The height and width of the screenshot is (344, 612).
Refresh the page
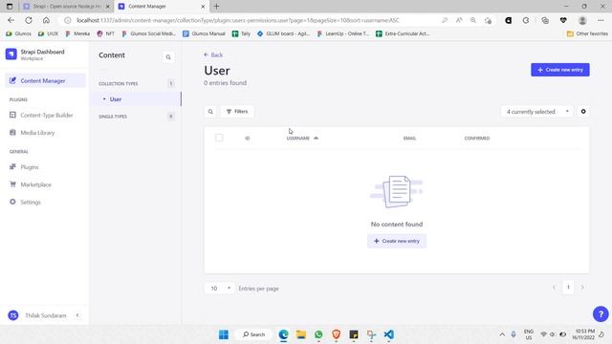(x=29, y=20)
